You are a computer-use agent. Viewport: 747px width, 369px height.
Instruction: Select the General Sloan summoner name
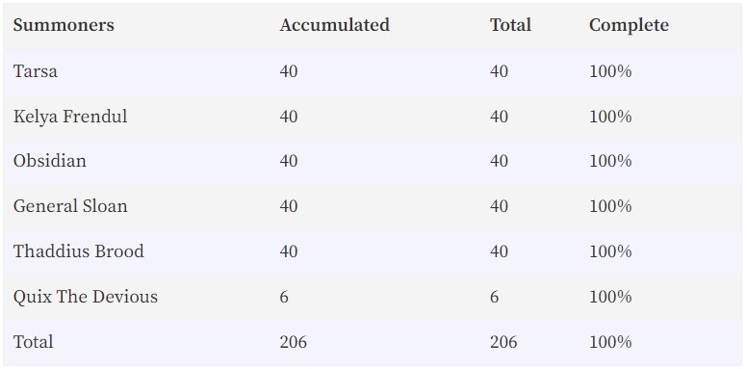pyautogui.click(x=70, y=206)
